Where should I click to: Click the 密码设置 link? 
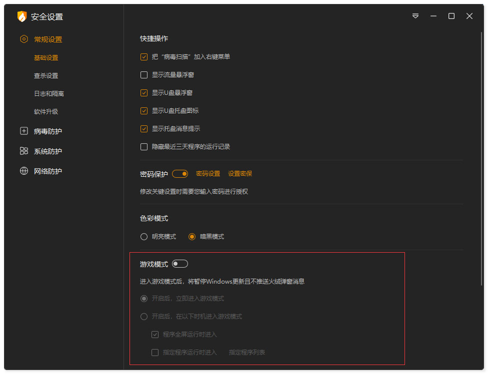[208, 173]
